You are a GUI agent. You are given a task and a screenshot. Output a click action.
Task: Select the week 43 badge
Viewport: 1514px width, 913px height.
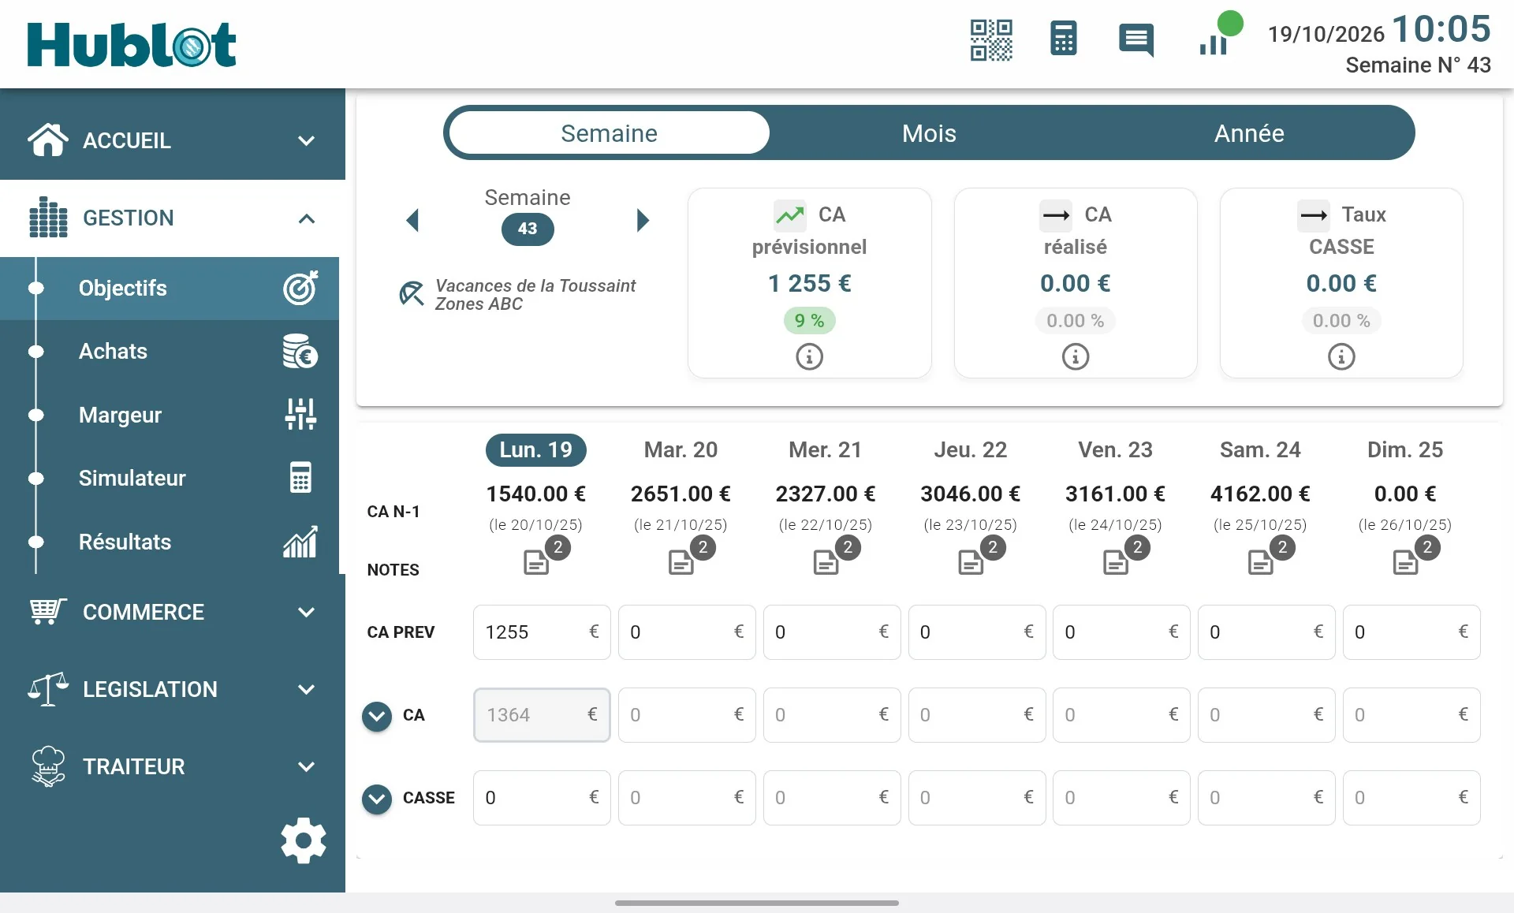pos(528,229)
